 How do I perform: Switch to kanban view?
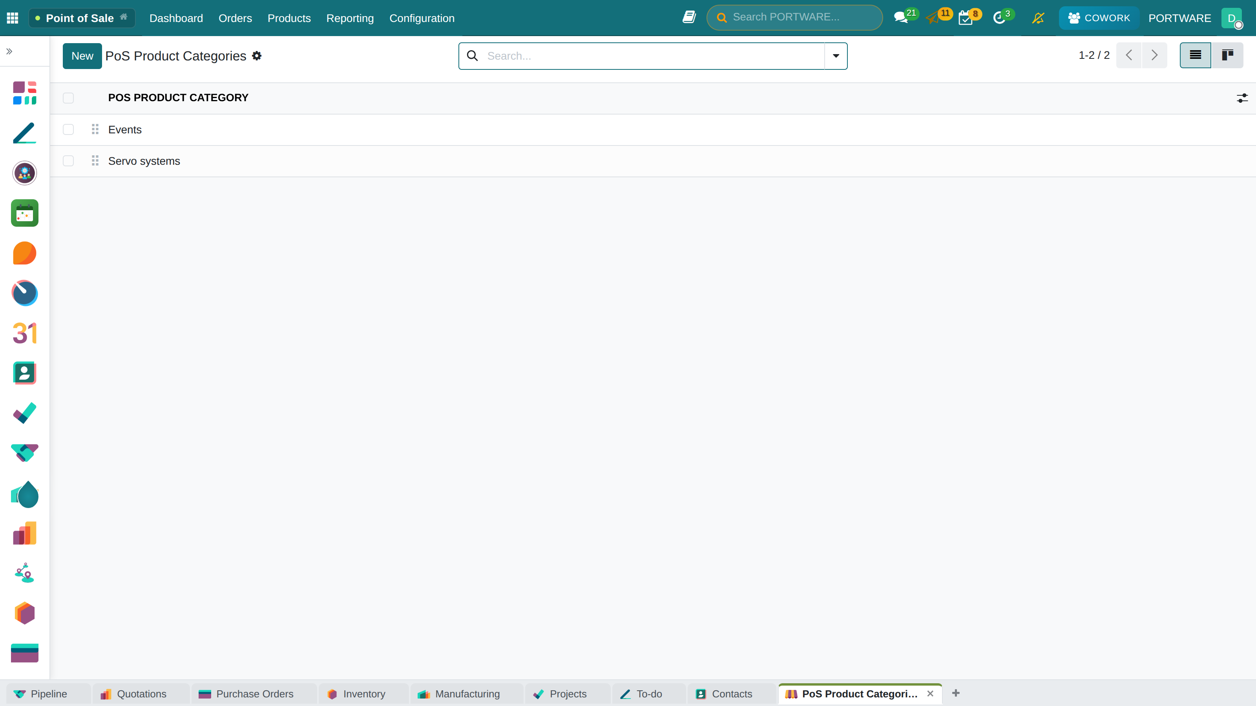tap(1227, 55)
